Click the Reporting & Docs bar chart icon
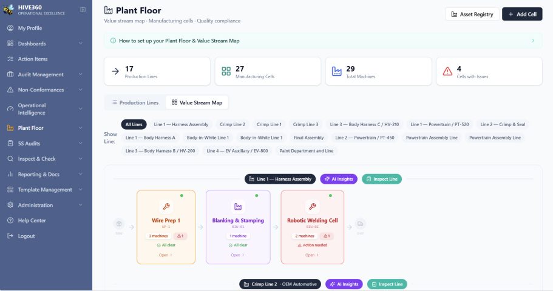Screen dimensions: 553x291 10,174
